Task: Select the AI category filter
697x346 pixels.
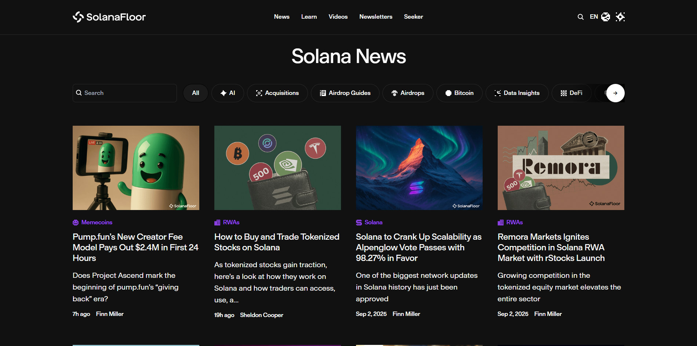Action: (228, 93)
